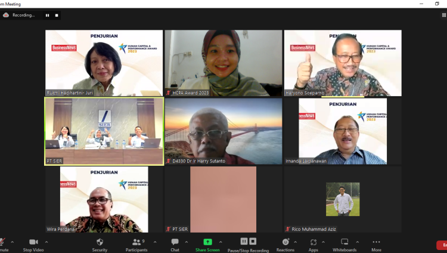Image resolution: width=447 pixels, height=253 pixels.
Task: Click the Stop Video camera icon
Action: pos(33,242)
